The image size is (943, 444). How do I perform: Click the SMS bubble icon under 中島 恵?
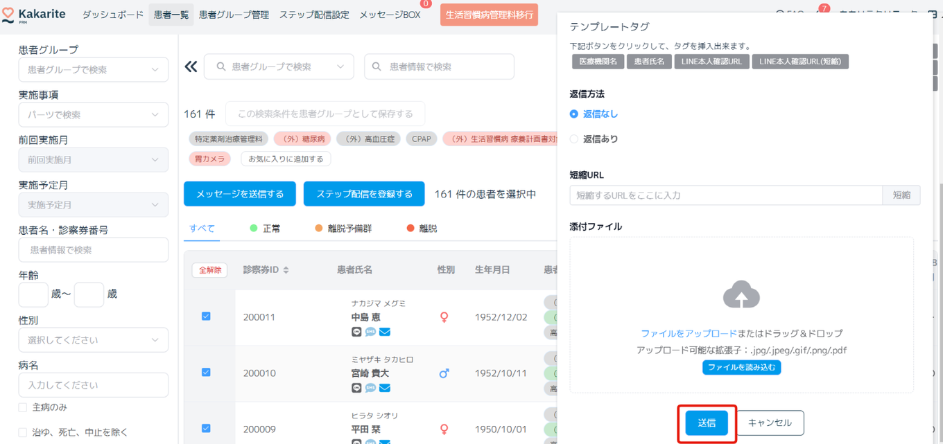(x=370, y=332)
